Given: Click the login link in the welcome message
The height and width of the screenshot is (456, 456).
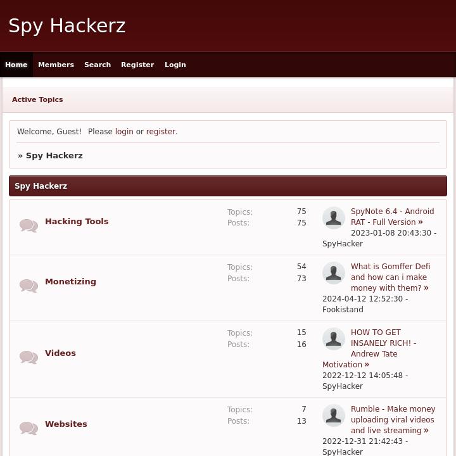Looking at the screenshot, I should coord(124,132).
